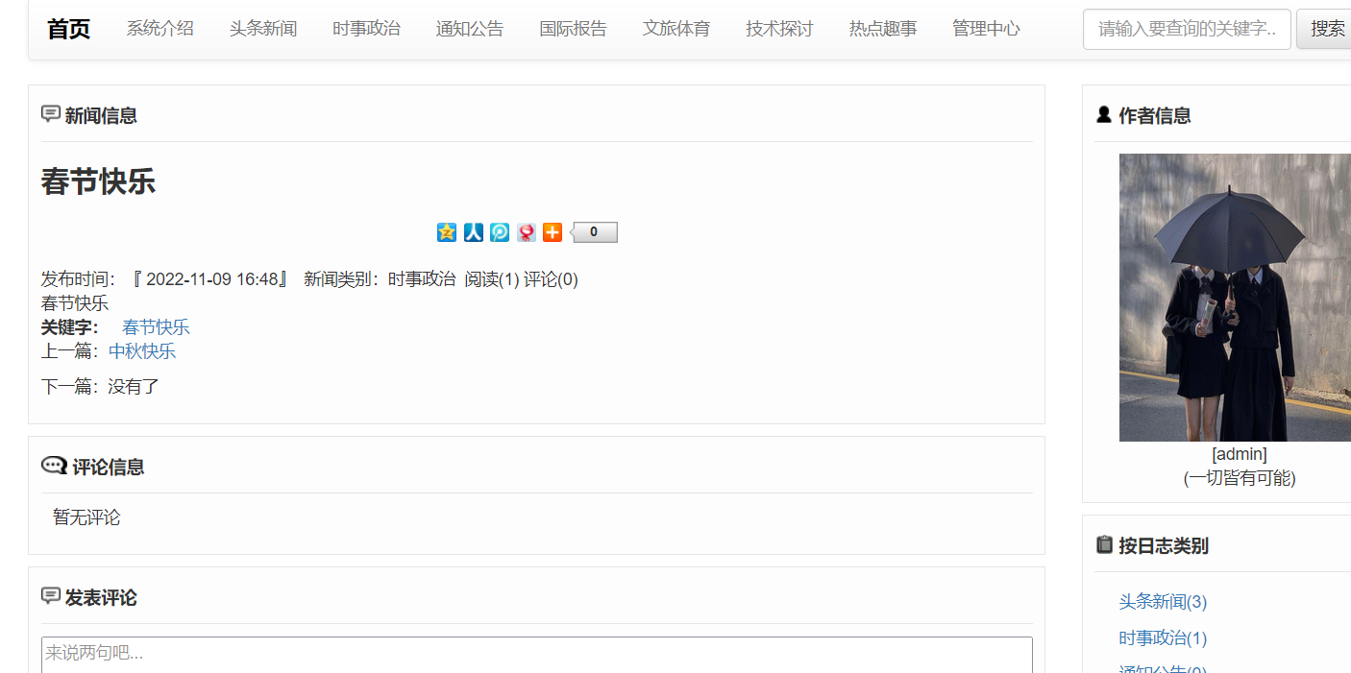Viewport: 1351px width, 673px height.
Task: Open previous article 中秋快乐
Action: click(x=142, y=351)
